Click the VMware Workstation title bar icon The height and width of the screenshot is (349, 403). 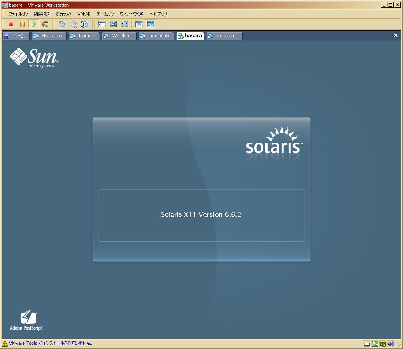(x=5, y=5)
